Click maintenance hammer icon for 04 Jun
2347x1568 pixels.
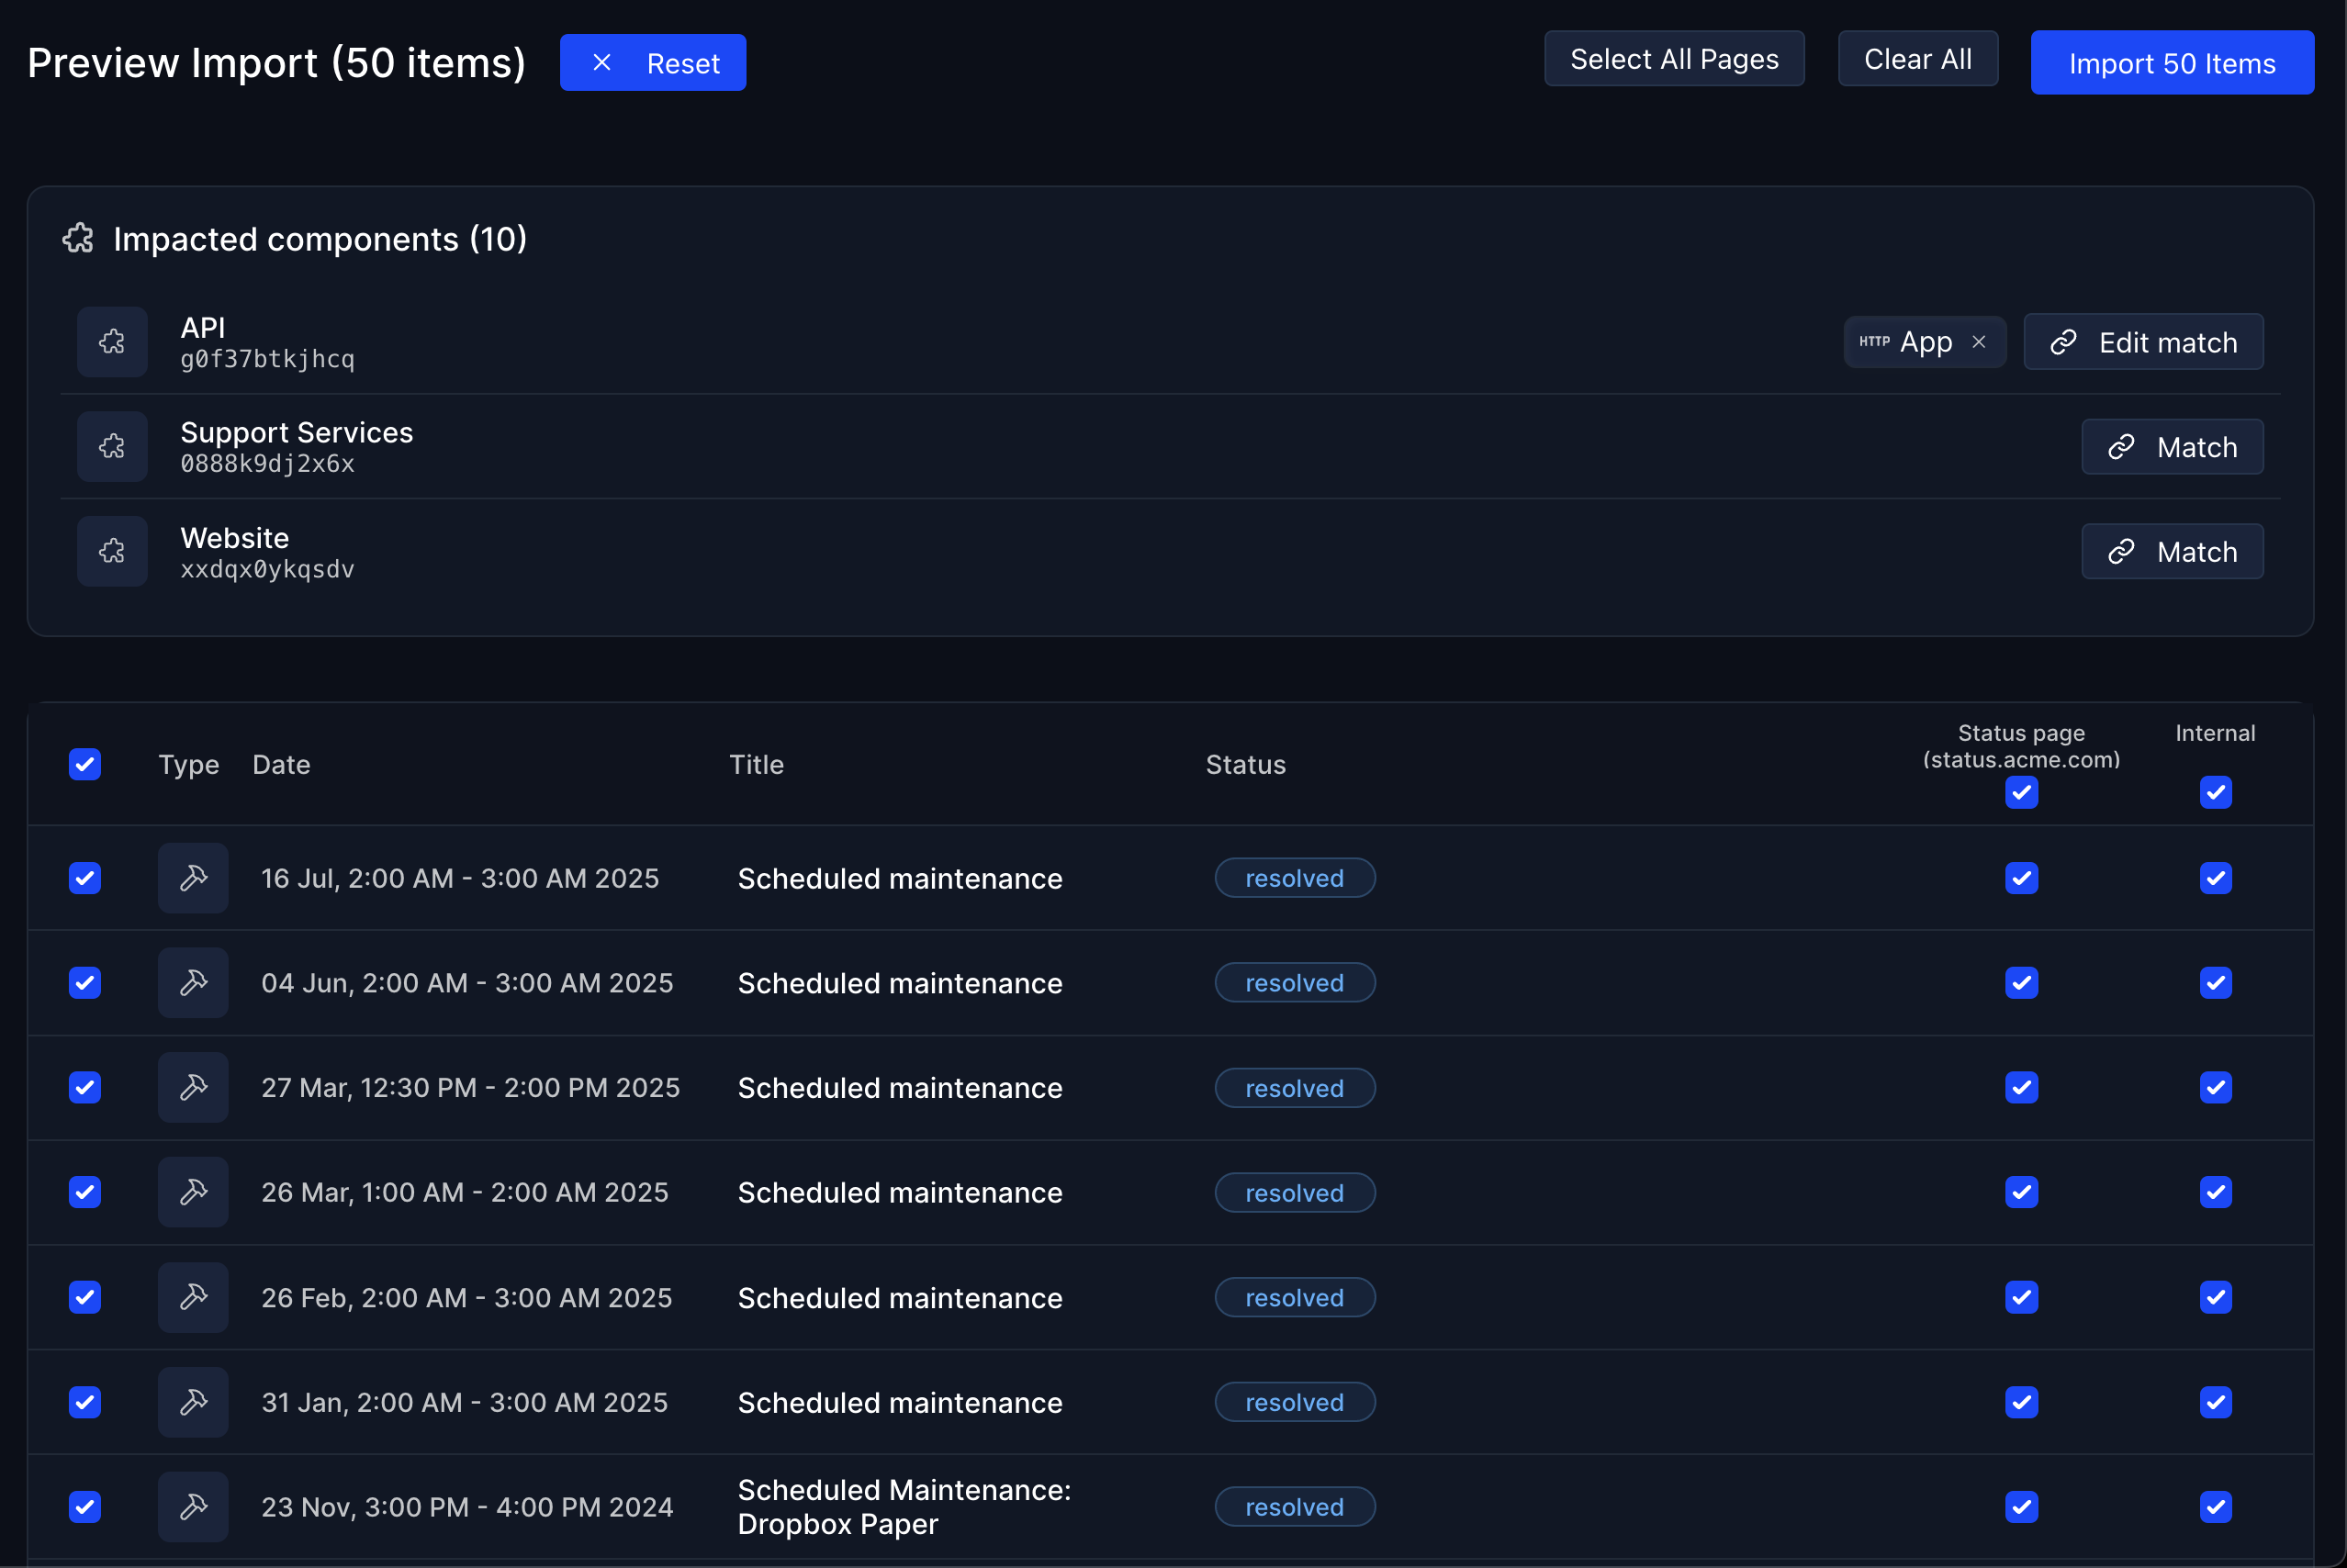(193, 983)
